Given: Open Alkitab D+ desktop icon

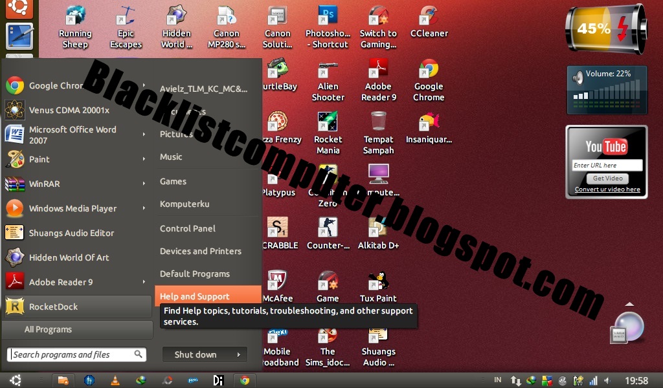Looking at the screenshot, I should click(x=378, y=233).
